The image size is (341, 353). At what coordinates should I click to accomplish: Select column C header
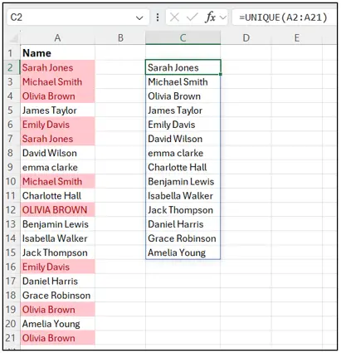point(183,38)
